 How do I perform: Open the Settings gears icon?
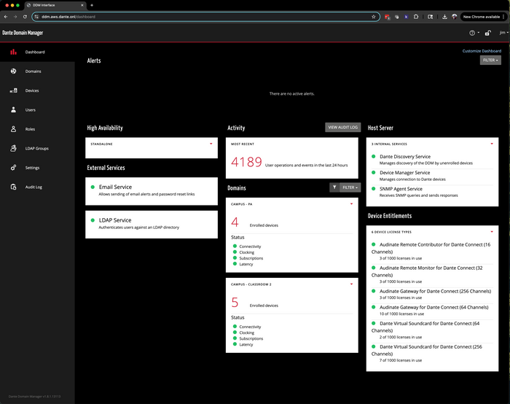[13, 168]
